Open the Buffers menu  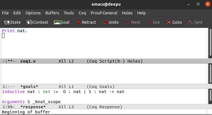coord(52,13)
